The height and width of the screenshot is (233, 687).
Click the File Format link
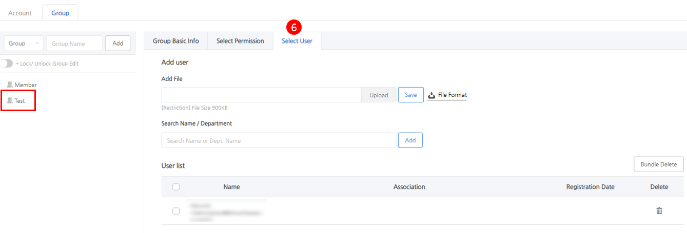(452, 95)
